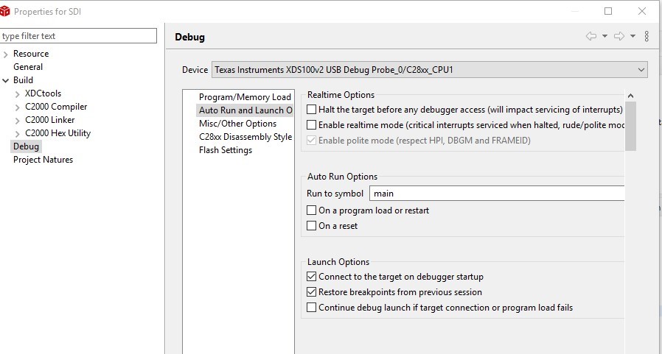Click the back navigation arrow icon
Image resolution: width=662 pixels, height=354 pixels.
tap(590, 36)
